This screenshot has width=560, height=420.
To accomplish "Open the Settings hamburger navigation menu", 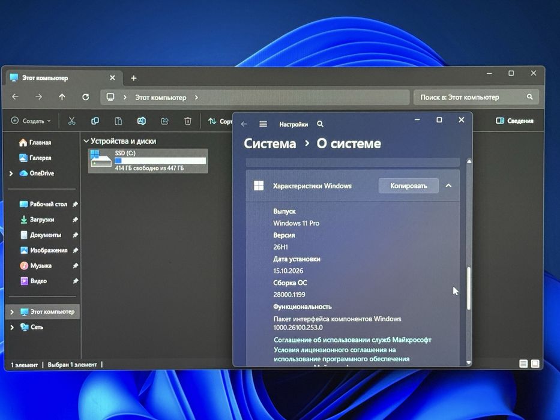I will [263, 124].
